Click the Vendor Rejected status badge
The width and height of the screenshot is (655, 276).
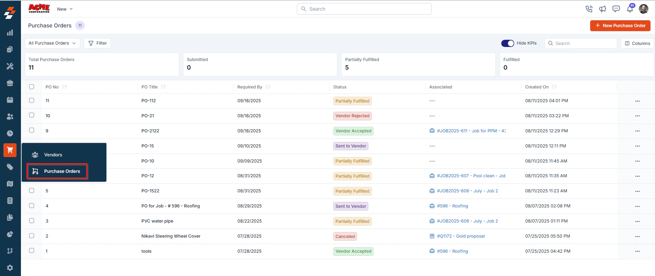click(353, 116)
